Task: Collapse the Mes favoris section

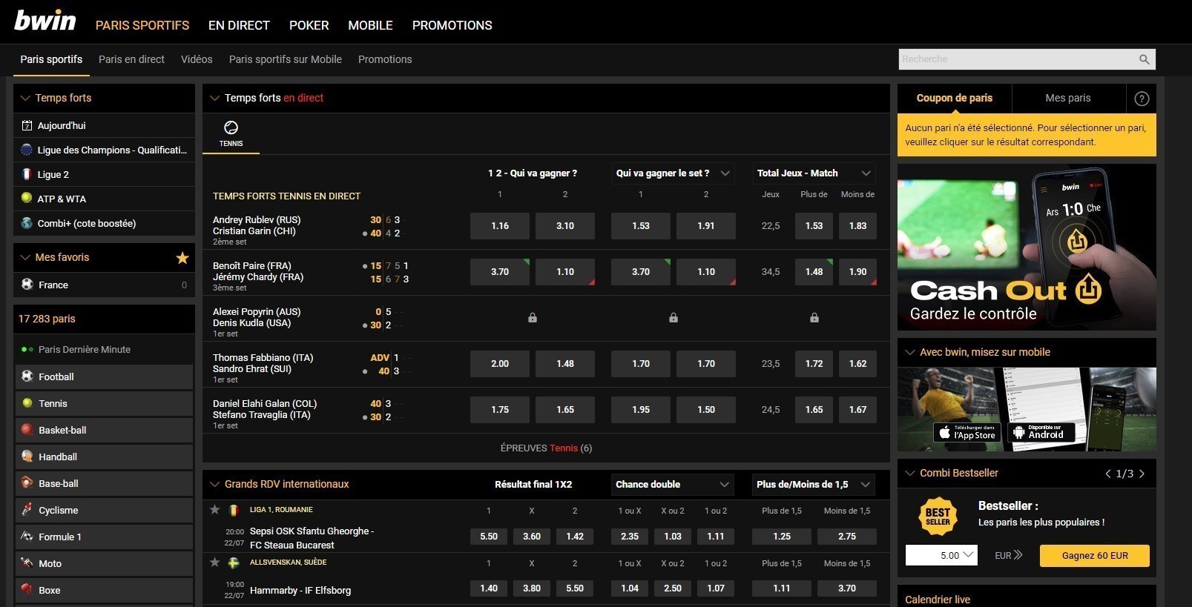Action: pos(25,257)
